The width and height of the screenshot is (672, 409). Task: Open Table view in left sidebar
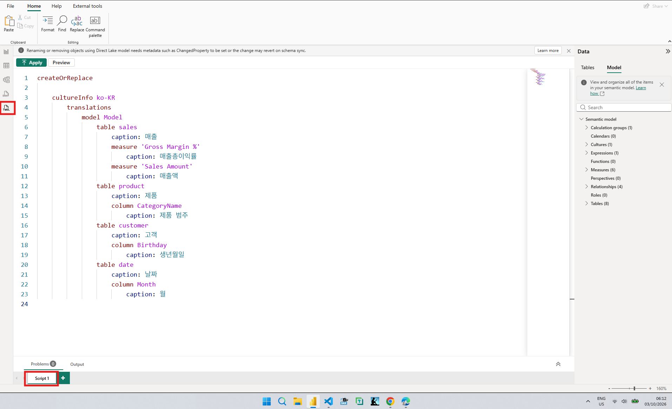coord(6,66)
